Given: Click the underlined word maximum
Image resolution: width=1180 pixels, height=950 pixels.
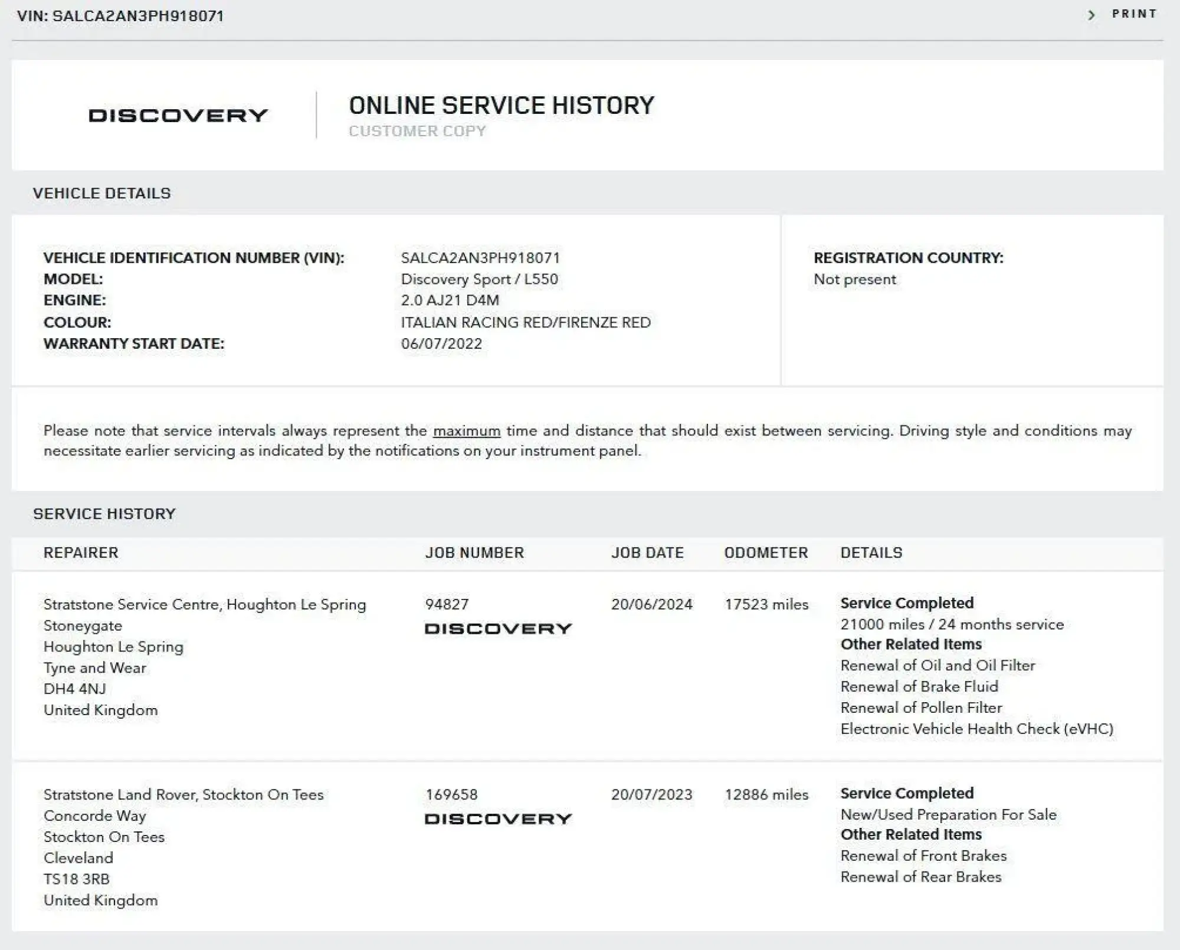Looking at the screenshot, I should pyautogui.click(x=467, y=431).
